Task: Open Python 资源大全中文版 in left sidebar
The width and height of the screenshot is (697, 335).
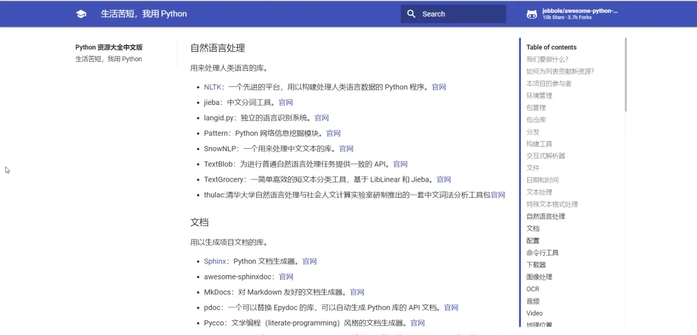Action: tap(109, 48)
